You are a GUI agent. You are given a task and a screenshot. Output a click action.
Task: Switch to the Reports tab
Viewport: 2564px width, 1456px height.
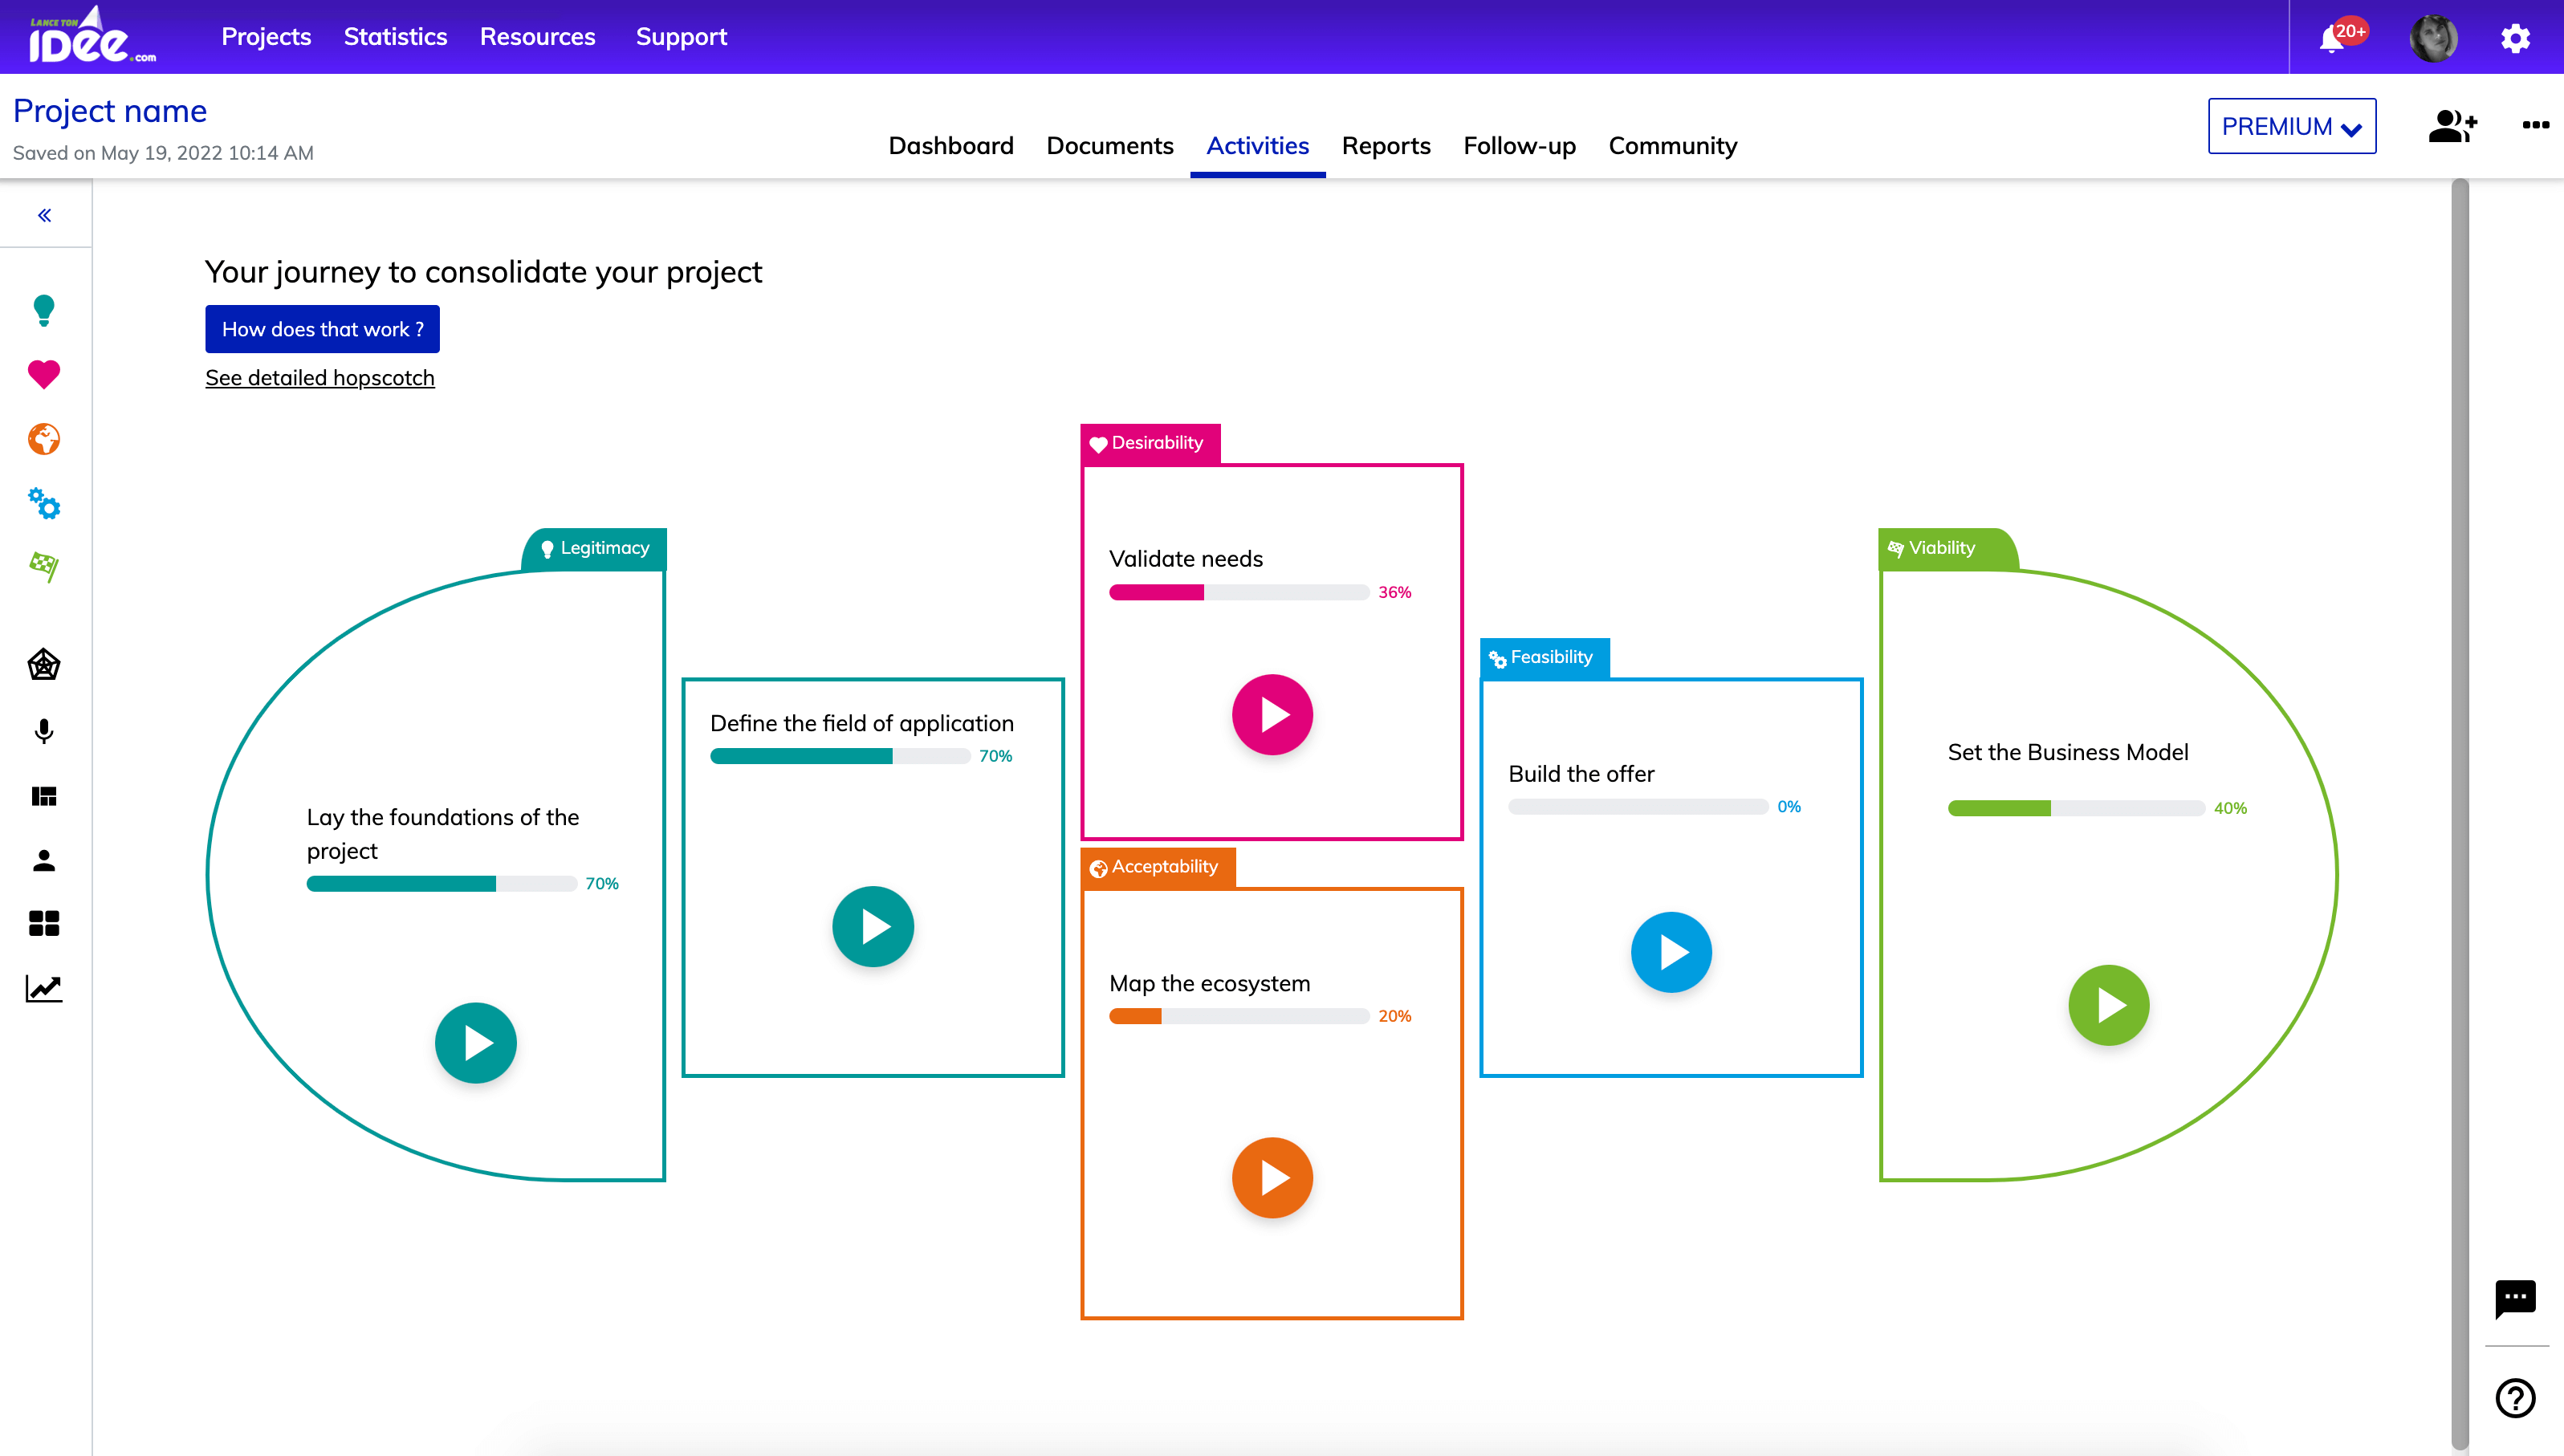pos(1386,144)
